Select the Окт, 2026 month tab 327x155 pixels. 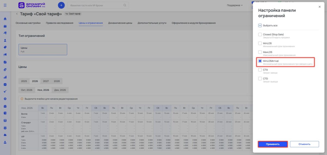tap(27, 90)
